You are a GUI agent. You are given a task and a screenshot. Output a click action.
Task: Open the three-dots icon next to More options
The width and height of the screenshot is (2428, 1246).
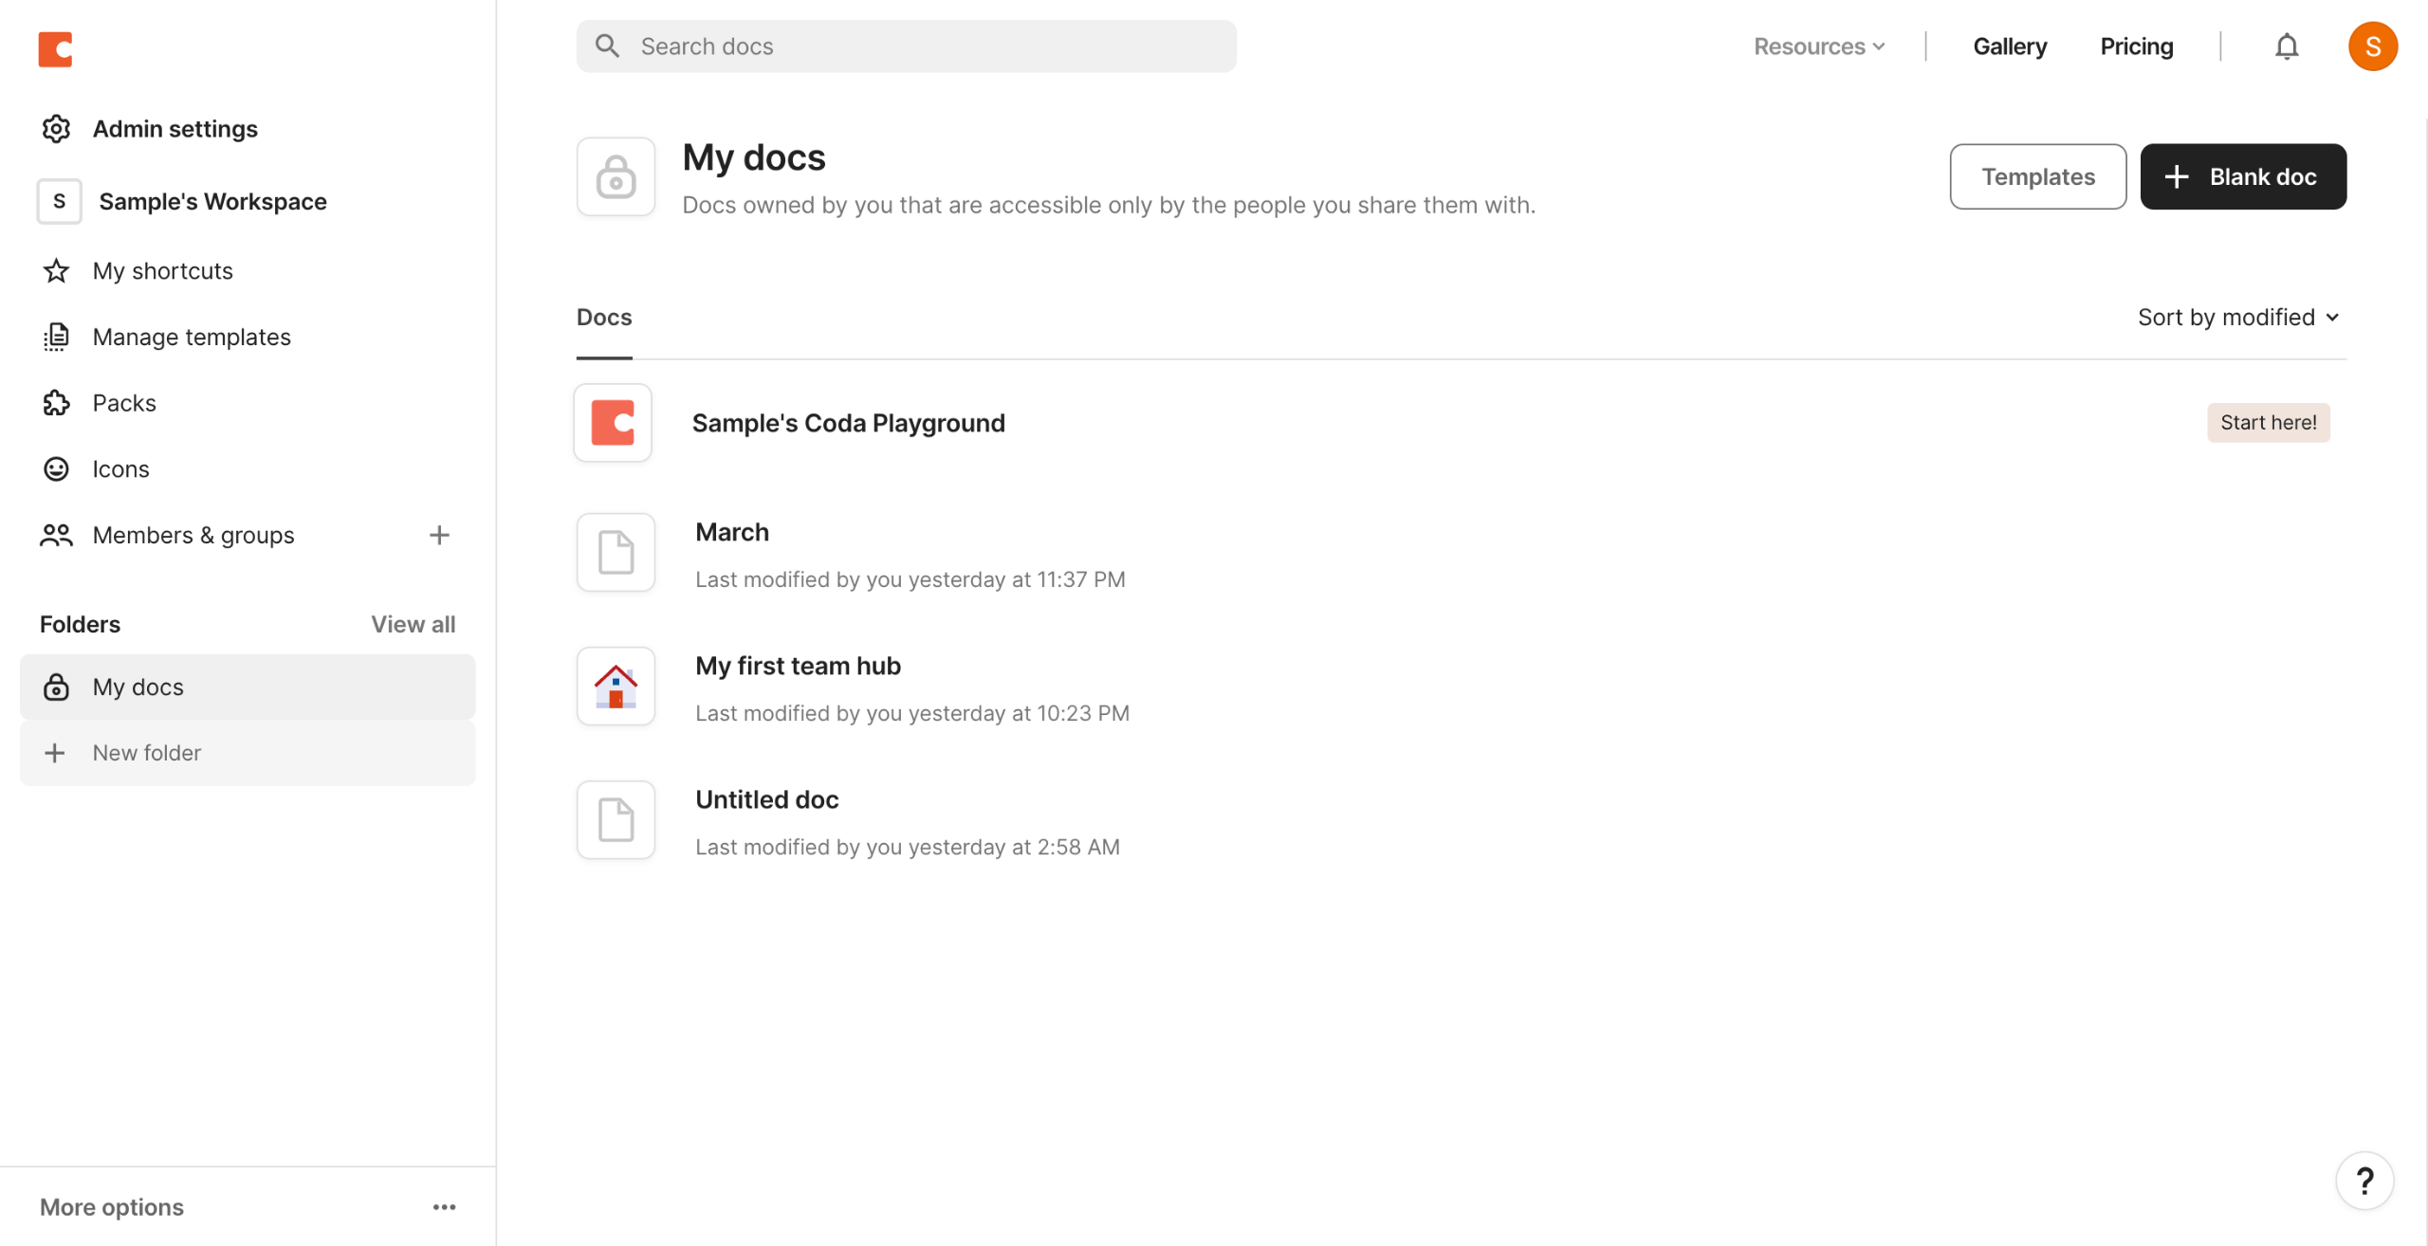pyautogui.click(x=444, y=1207)
